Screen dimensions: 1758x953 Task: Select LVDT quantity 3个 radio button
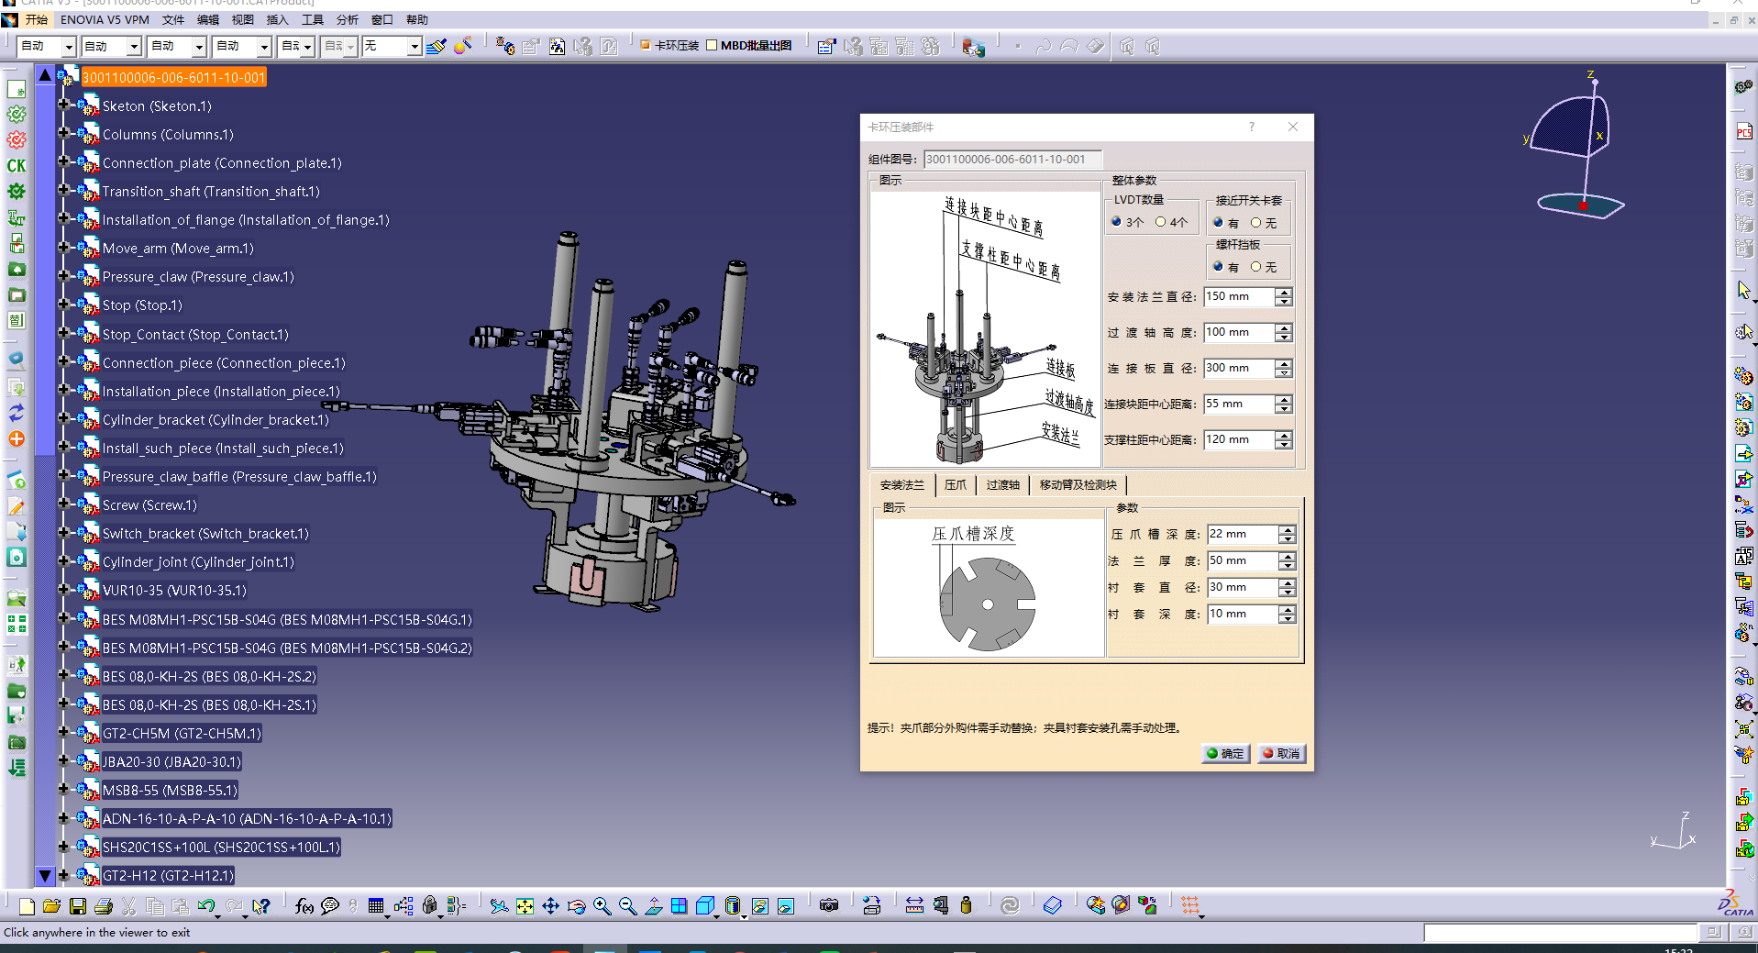1116,222
